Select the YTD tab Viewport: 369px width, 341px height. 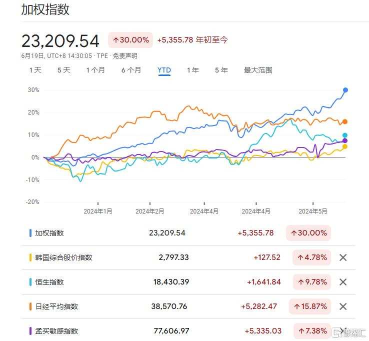pos(164,70)
